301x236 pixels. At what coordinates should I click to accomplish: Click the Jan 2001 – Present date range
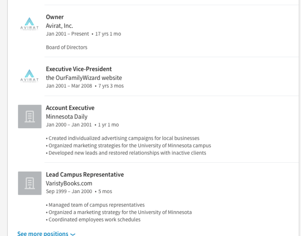click(x=68, y=34)
